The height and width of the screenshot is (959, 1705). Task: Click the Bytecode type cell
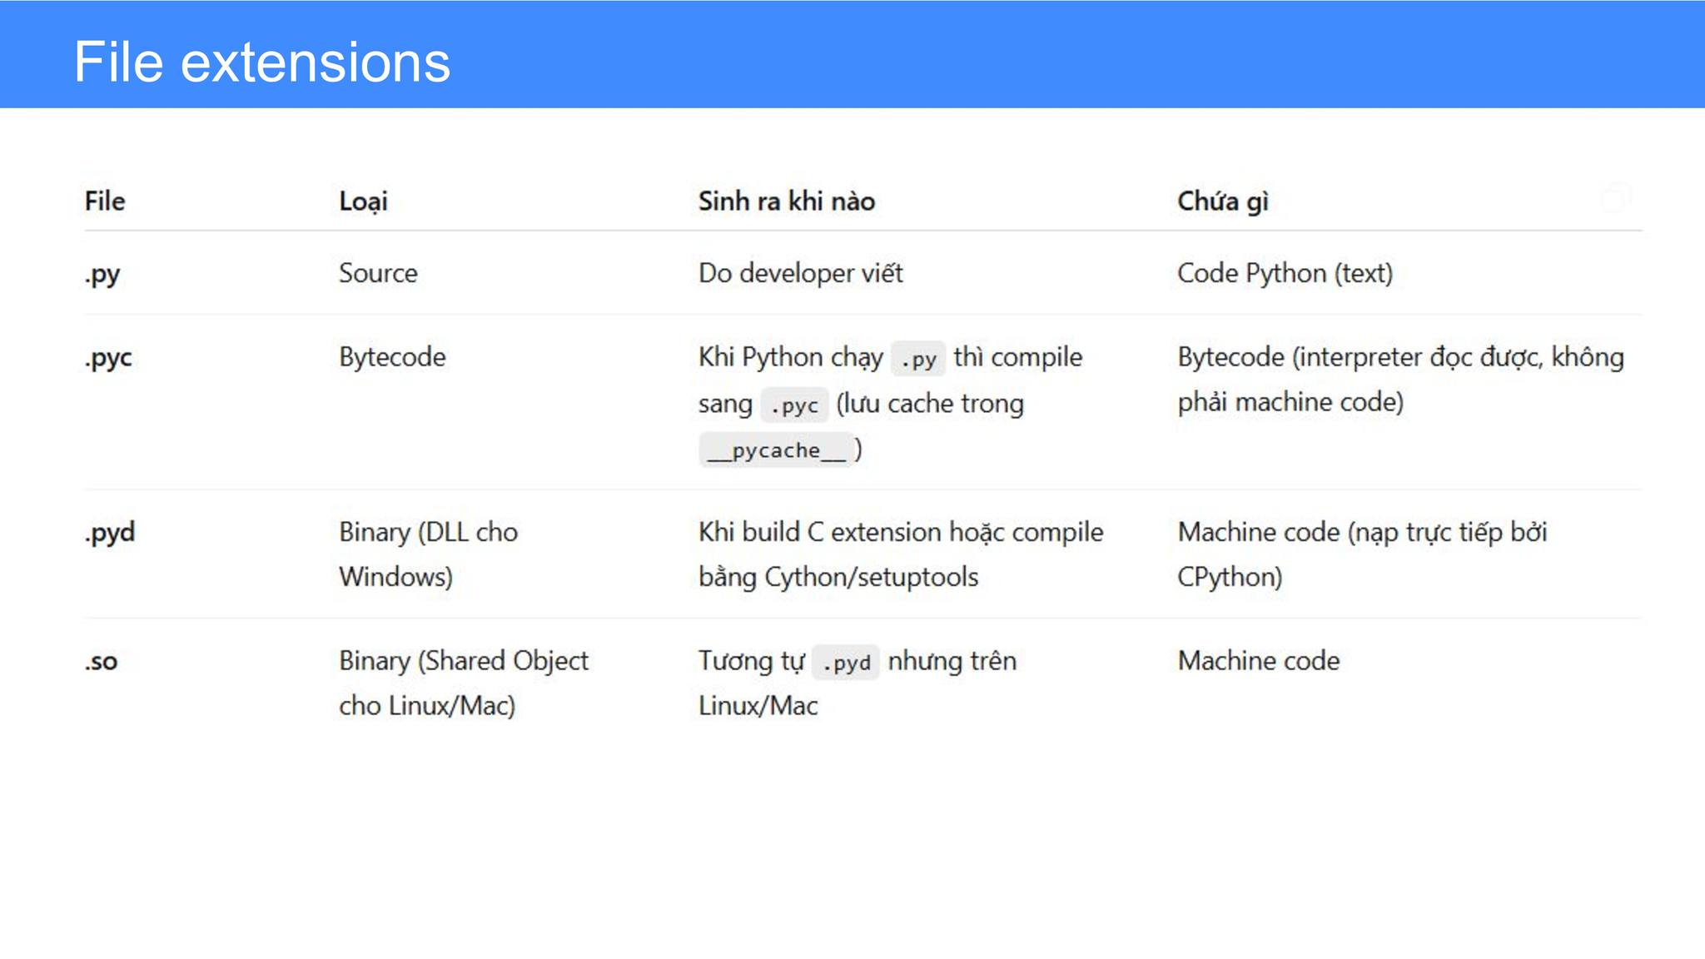pyautogui.click(x=392, y=357)
